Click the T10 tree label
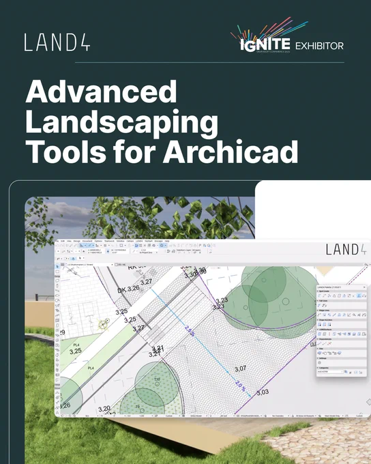The height and width of the screenshot is (464, 371). pos(157,379)
